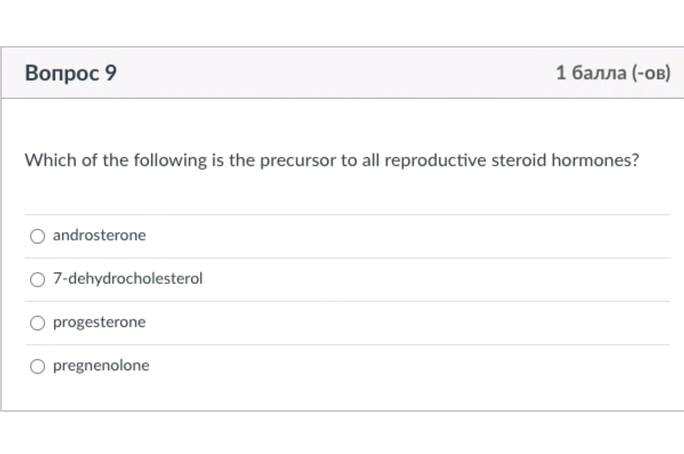
Task: Click the word "steroid" in the question
Action: pos(519,160)
